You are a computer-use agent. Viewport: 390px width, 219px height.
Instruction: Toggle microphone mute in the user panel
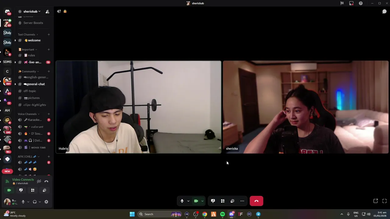point(23,202)
